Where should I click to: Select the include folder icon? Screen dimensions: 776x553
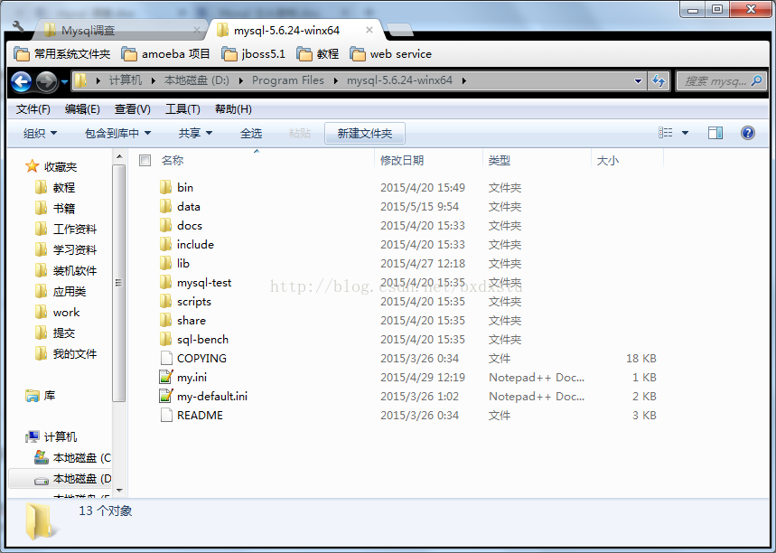click(166, 244)
